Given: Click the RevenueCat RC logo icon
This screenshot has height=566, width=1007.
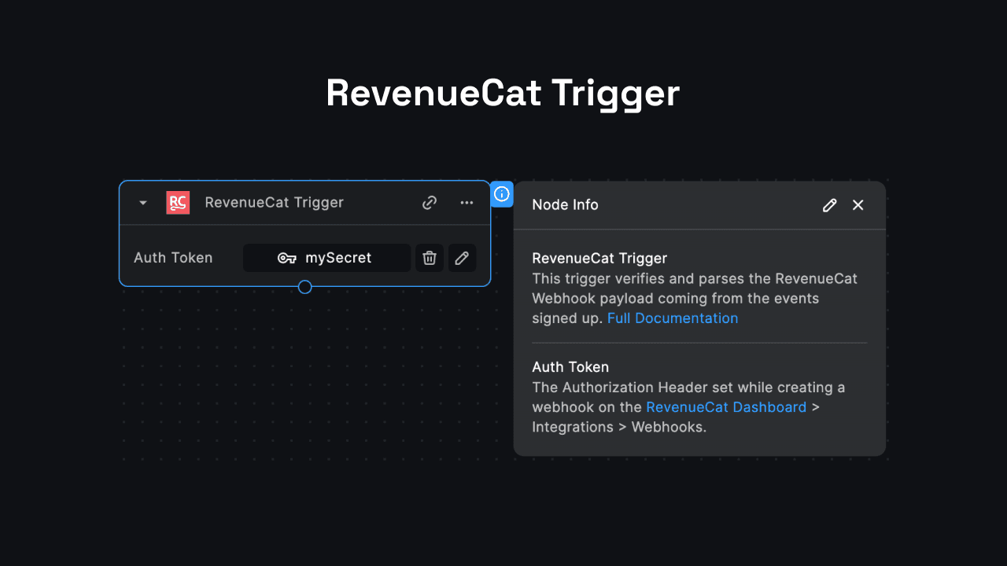Looking at the screenshot, I should pos(178,203).
